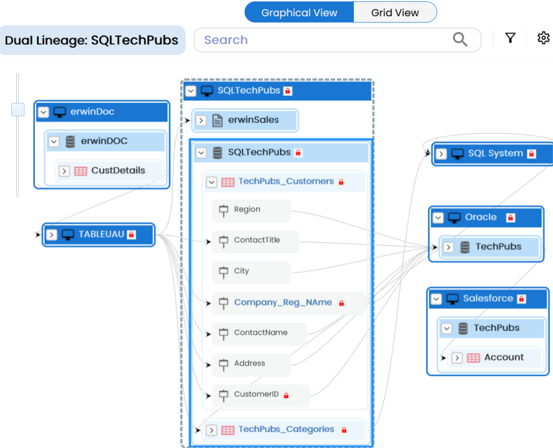
Task: Click the CustDetails table icon
Action: point(81,171)
